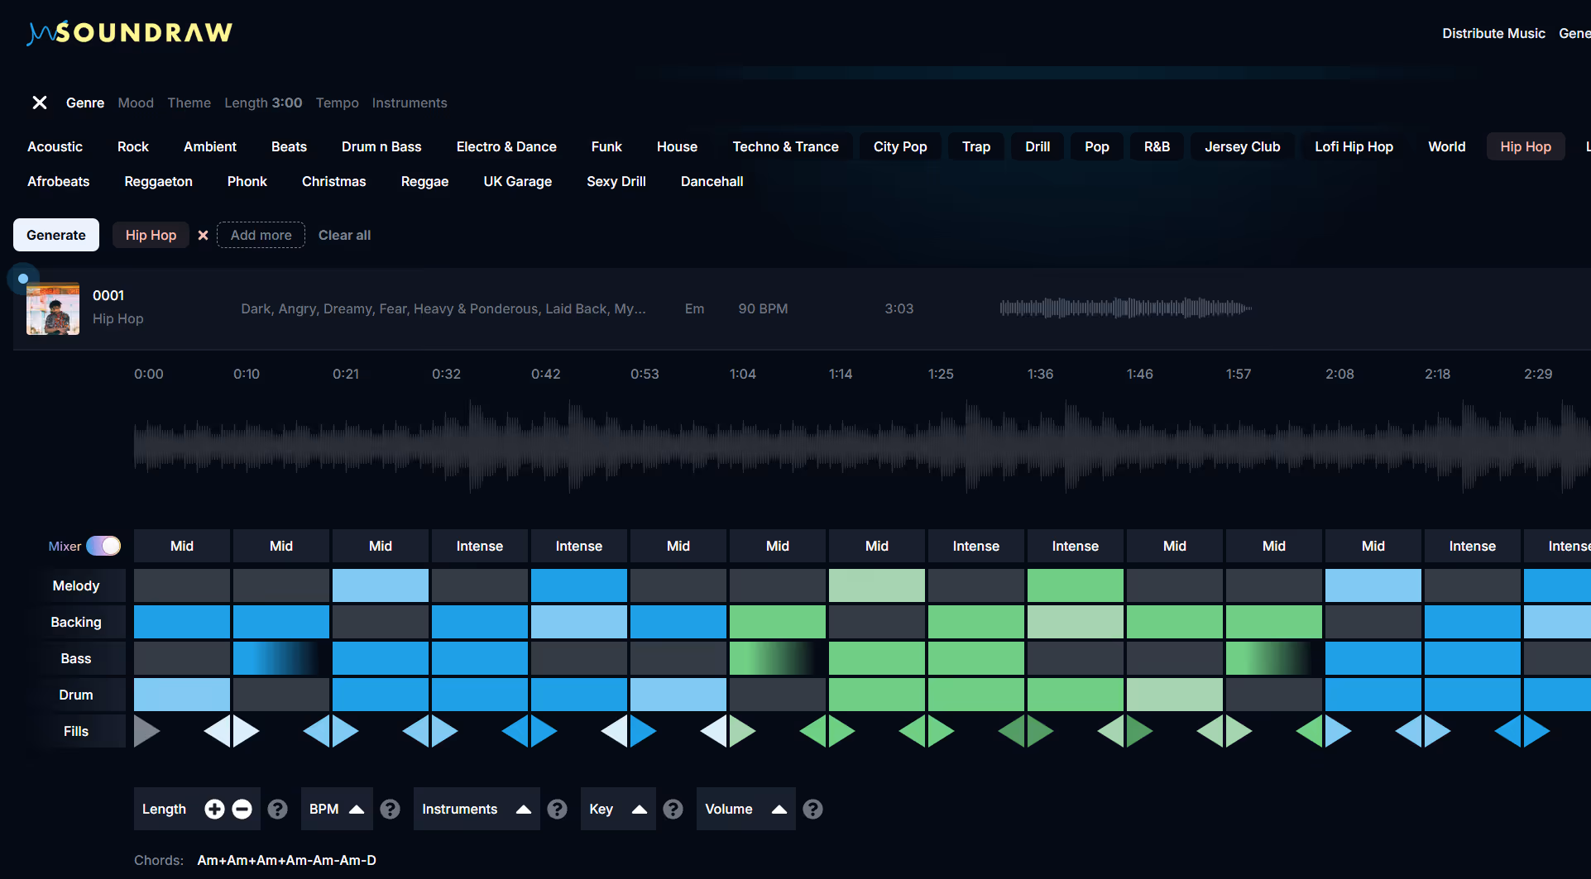Image resolution: width=1591 pixels, height=879 pixels.
Task: Toggle light green Melody block at 1:14
Action: coord(877,585)
